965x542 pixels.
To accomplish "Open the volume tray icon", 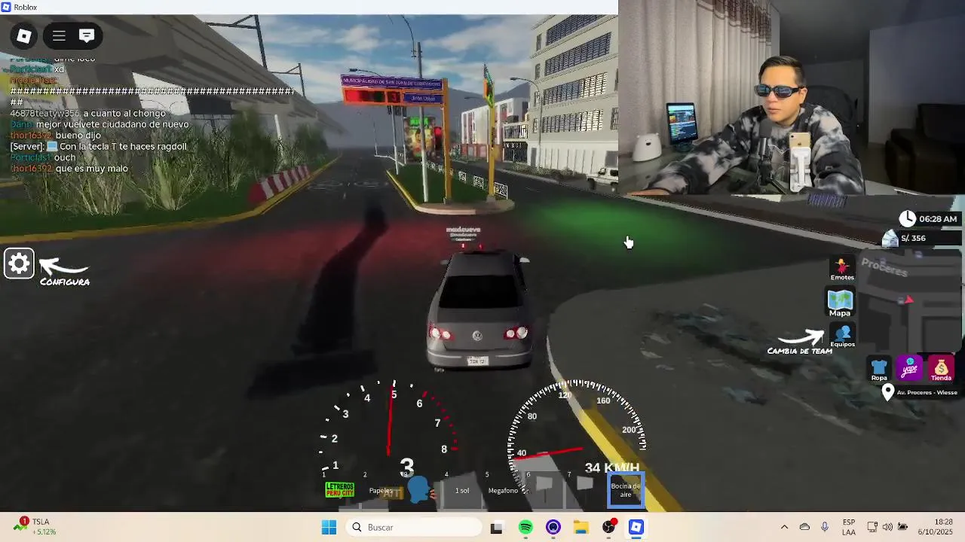I will [887, 527].
